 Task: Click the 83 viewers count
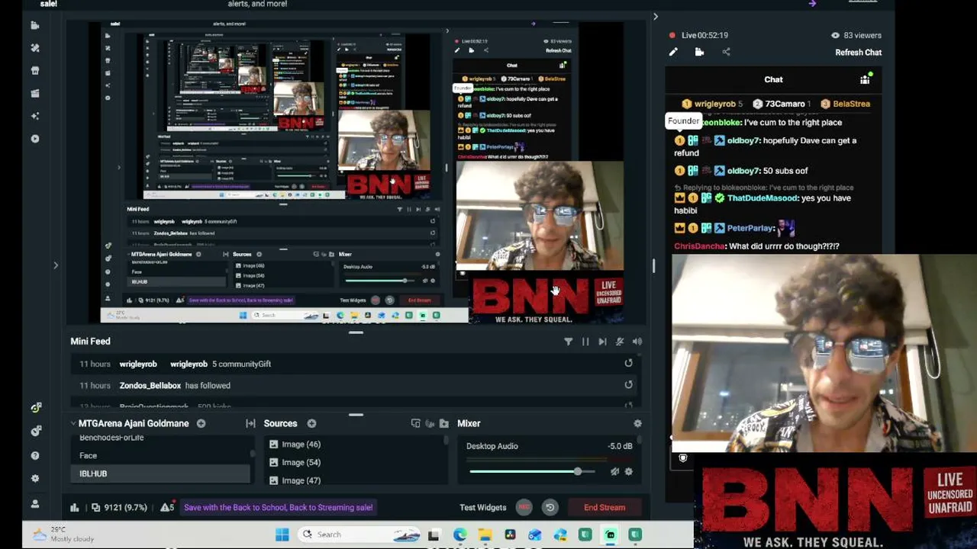856,35
